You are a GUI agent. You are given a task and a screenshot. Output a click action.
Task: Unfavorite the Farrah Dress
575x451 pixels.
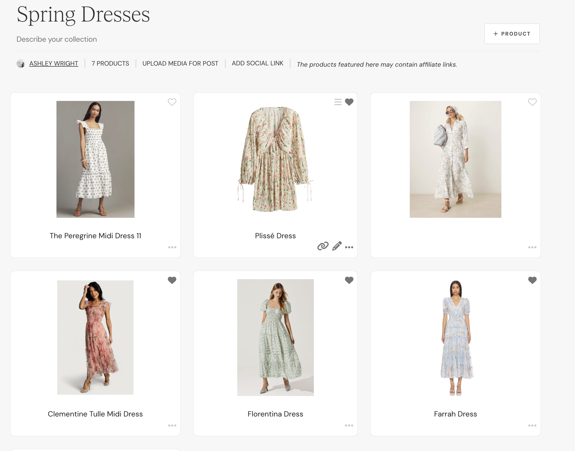[532, 280]
